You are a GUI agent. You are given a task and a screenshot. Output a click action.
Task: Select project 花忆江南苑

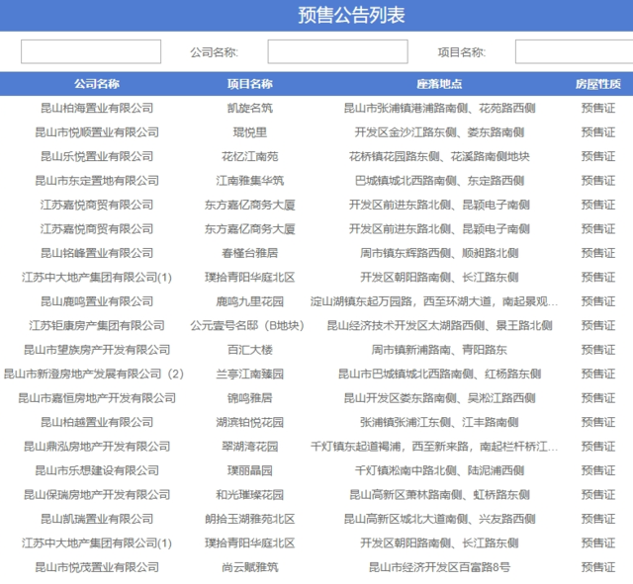(x=250, y=156)
